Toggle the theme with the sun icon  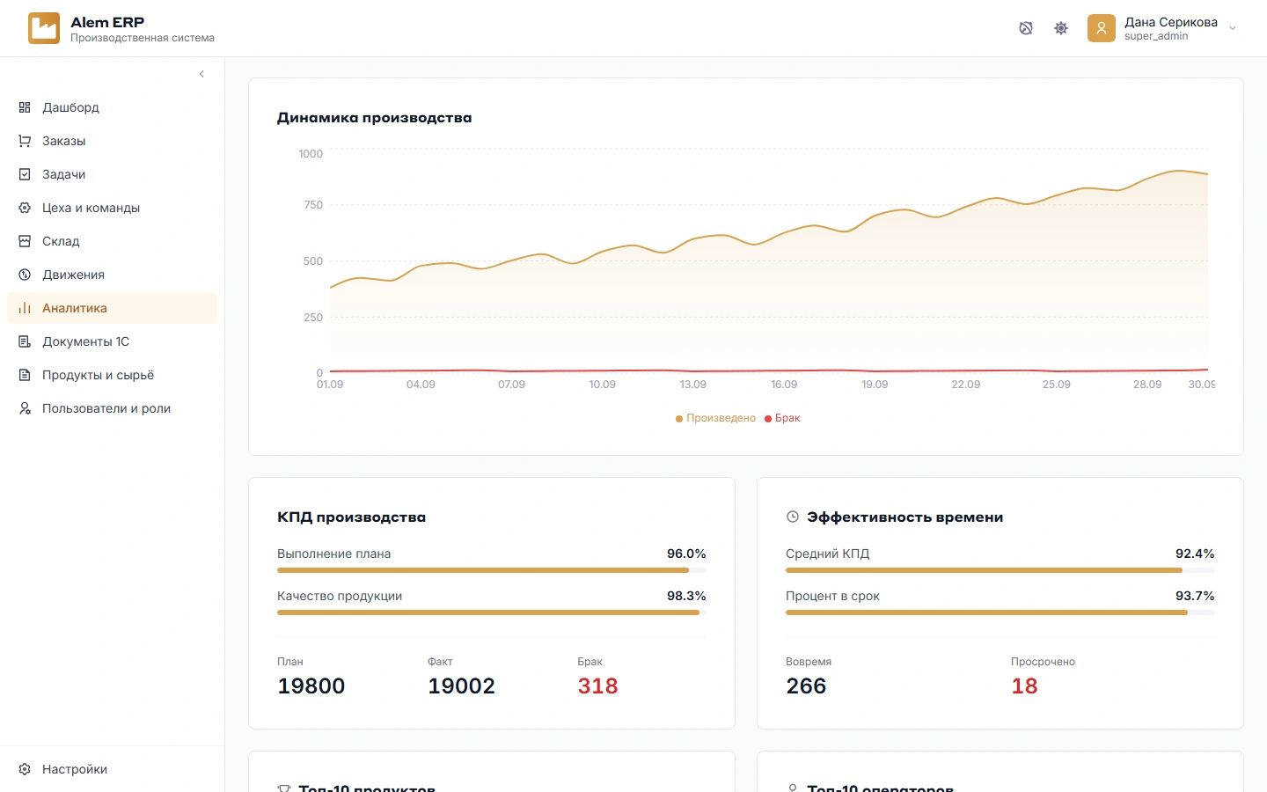click(1061, 28)
